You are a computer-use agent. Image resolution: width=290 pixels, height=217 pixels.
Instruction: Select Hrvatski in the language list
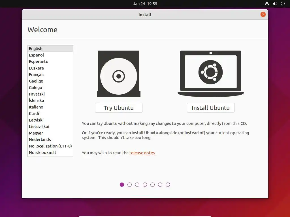(50, 94)
